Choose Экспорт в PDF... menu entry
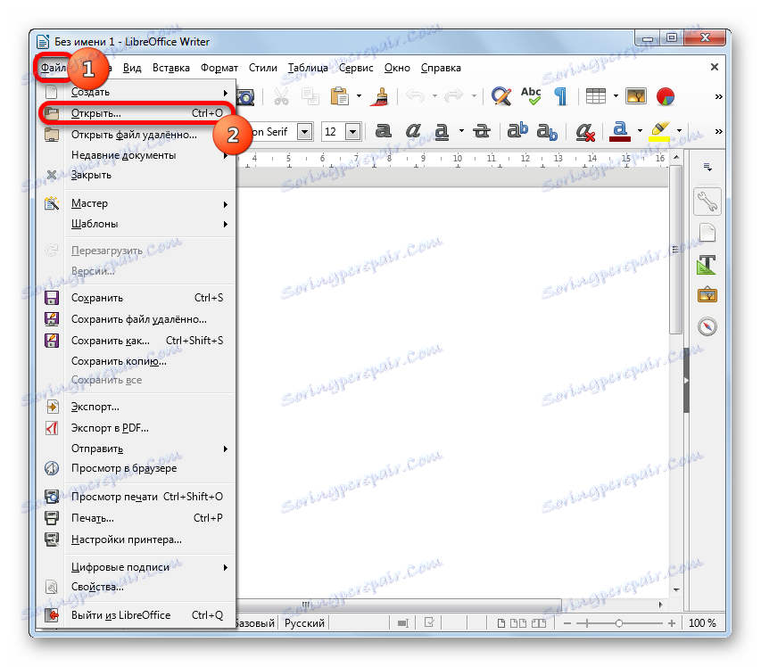The width and height of the screenshot is (761, 667). (x=135, y=428)
